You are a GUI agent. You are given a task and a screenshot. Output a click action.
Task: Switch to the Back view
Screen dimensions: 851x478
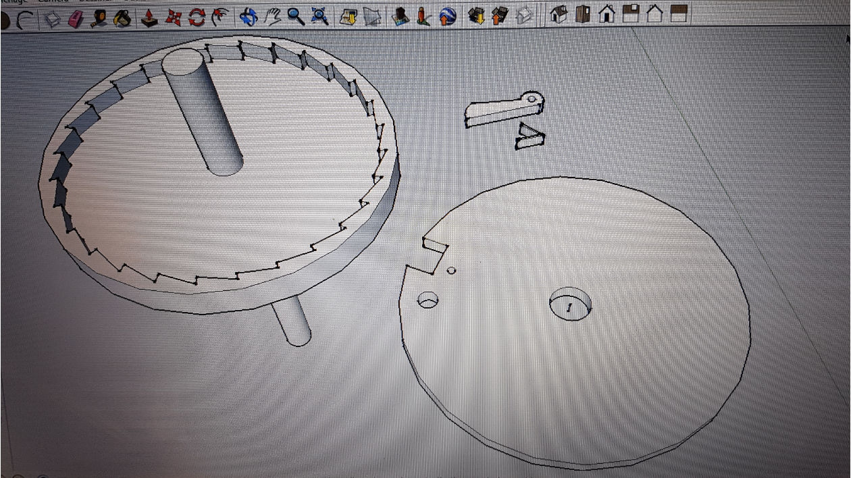coord(654,13)
